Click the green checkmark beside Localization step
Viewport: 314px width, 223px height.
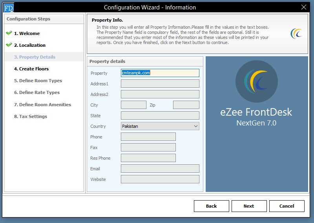[9, 44]
